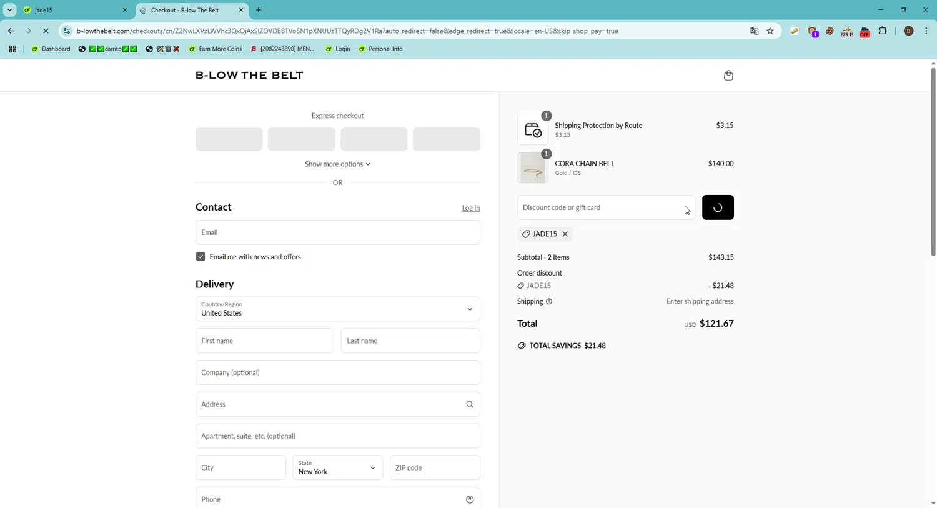The image size is (937, 508).
Task: View site information icon in address bar
Action: (67, 31)
